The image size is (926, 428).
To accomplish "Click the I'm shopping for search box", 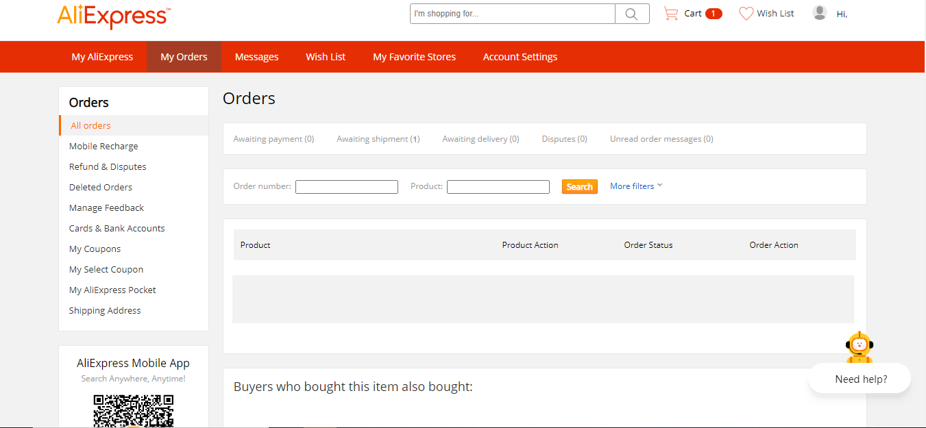I will [x=513, y=14].
